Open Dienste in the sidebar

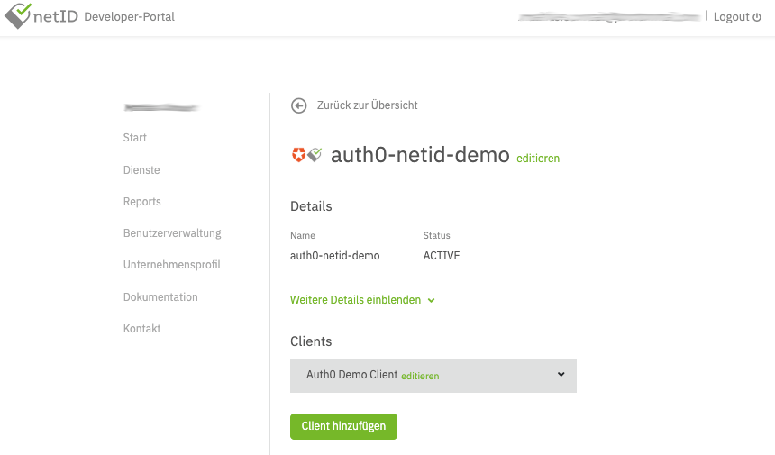[x=141, y=170]
